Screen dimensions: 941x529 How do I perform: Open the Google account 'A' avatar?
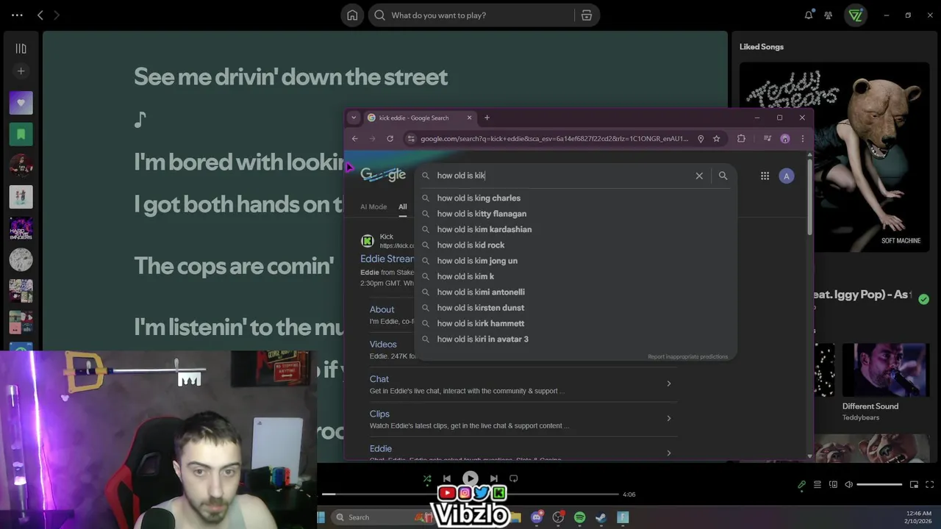pos(787,176)
